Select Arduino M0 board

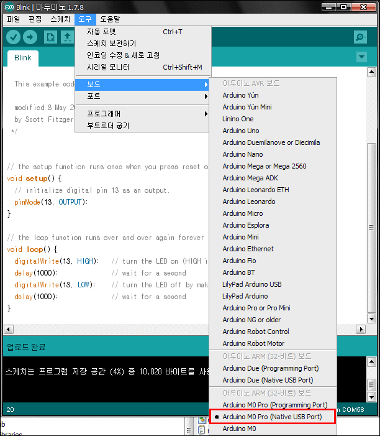tap(273, 429)
